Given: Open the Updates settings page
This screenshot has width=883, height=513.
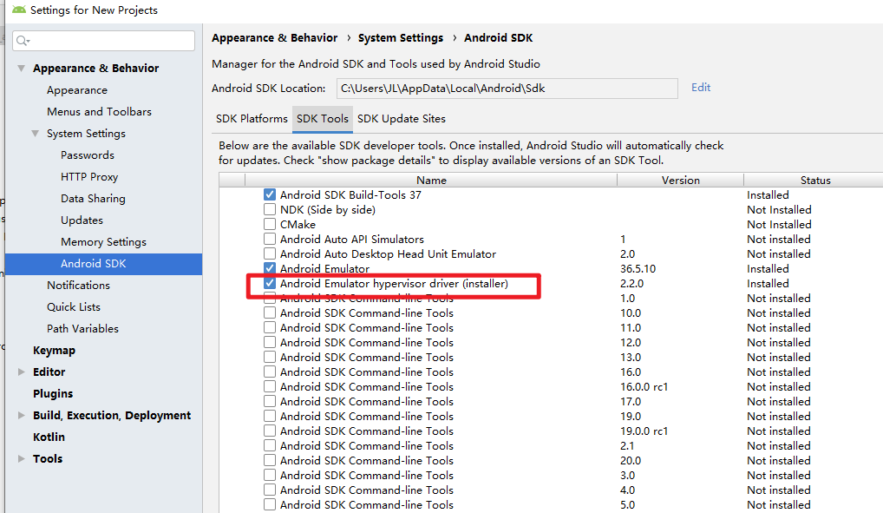Looking at the screenshot, I should [x=82, y=220].
